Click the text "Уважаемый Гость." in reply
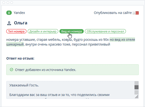 tap(24, 85)
